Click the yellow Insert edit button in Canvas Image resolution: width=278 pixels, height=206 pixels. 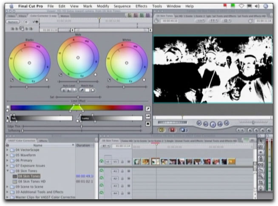[x=162, y=130]
